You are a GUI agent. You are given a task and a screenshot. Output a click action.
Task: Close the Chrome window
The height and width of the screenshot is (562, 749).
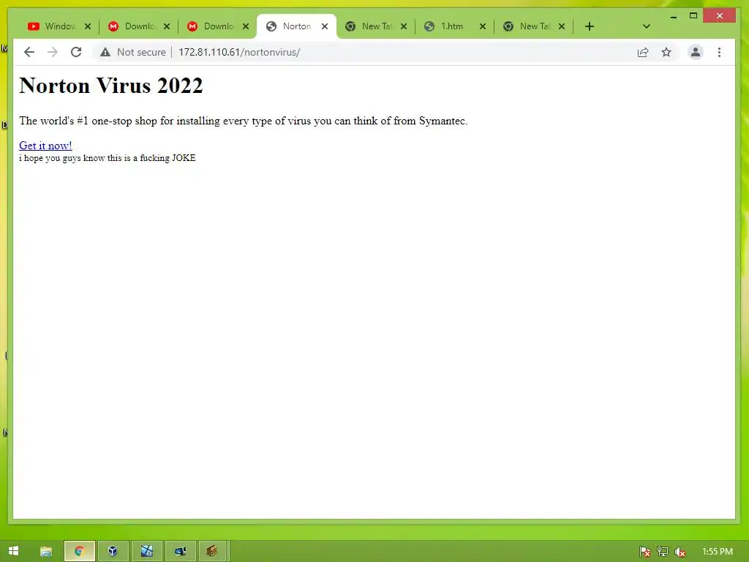[x=720, y=16]
